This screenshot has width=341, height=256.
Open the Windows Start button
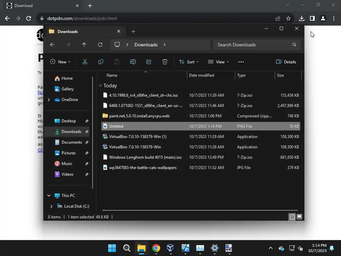click(x=112, y=248)
